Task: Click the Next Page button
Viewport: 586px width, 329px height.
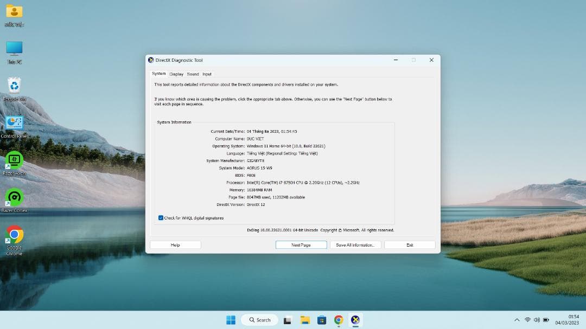Action: (301, 244)
